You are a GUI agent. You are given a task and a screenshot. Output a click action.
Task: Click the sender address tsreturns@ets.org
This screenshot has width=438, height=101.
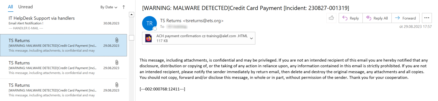[x=203, y=21]
